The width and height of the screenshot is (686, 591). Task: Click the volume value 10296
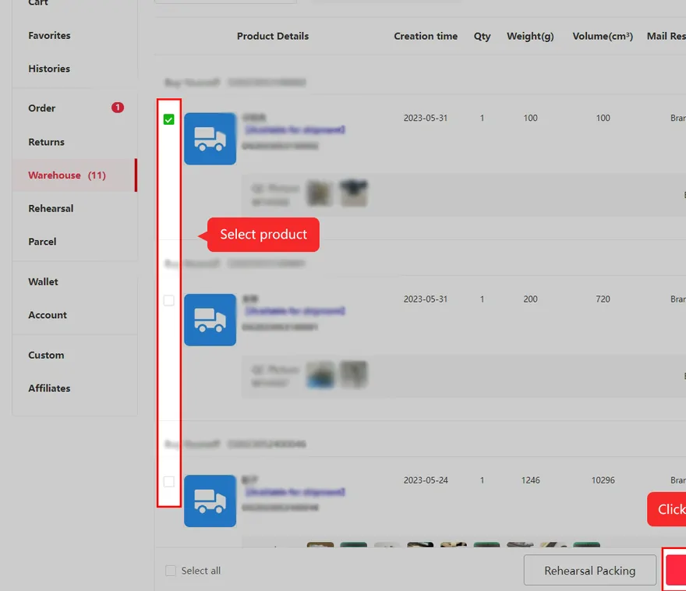pyautogui.click(x=603, y=480)
